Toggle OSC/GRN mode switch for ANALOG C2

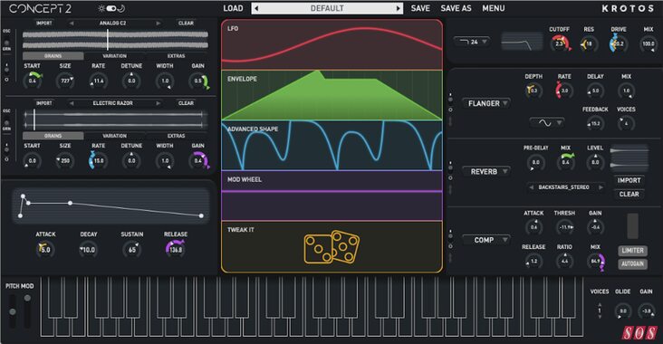tap(6, 43)
